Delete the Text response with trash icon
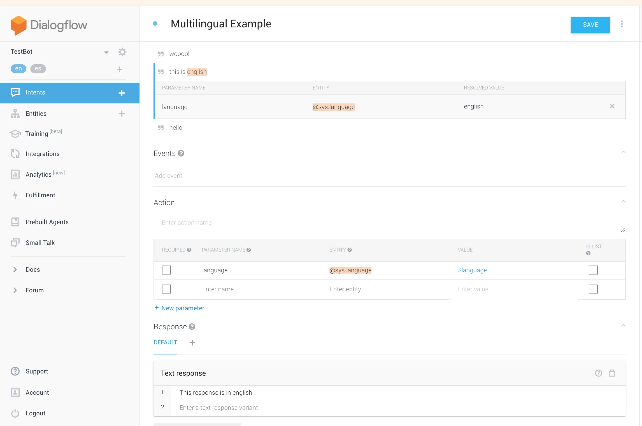The width and height of the screenshot is (642, 426). pos(612,373)
